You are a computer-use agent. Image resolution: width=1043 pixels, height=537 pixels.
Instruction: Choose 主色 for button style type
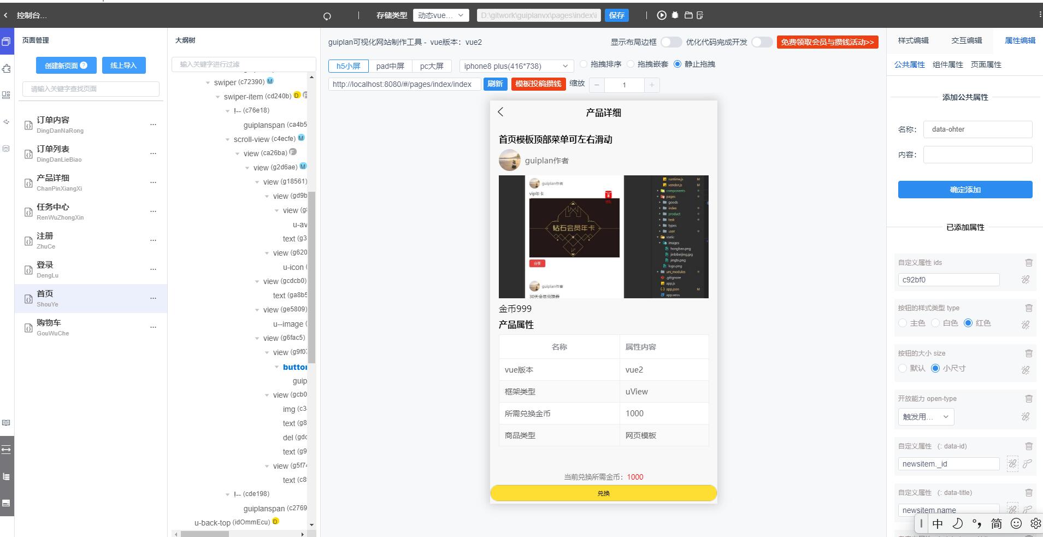point(903,323)
